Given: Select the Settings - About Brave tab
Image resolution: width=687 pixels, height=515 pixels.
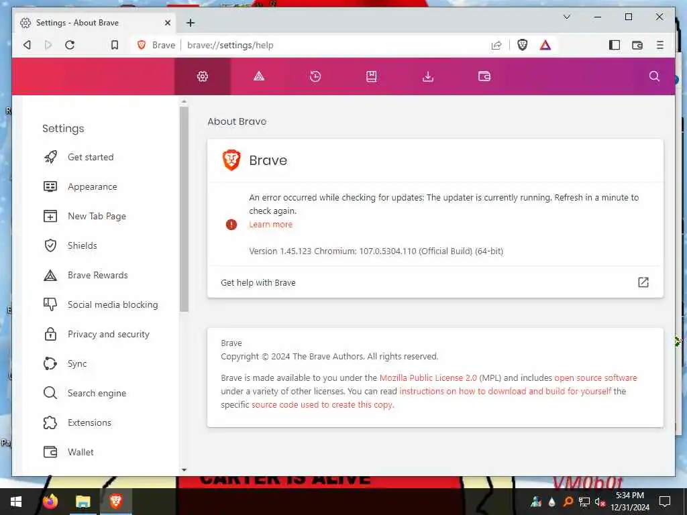Looking at the screenshot, I should click(95, 23).
